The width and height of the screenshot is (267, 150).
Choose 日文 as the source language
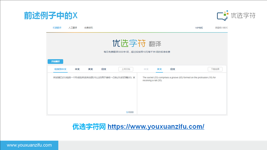point(104,69)
